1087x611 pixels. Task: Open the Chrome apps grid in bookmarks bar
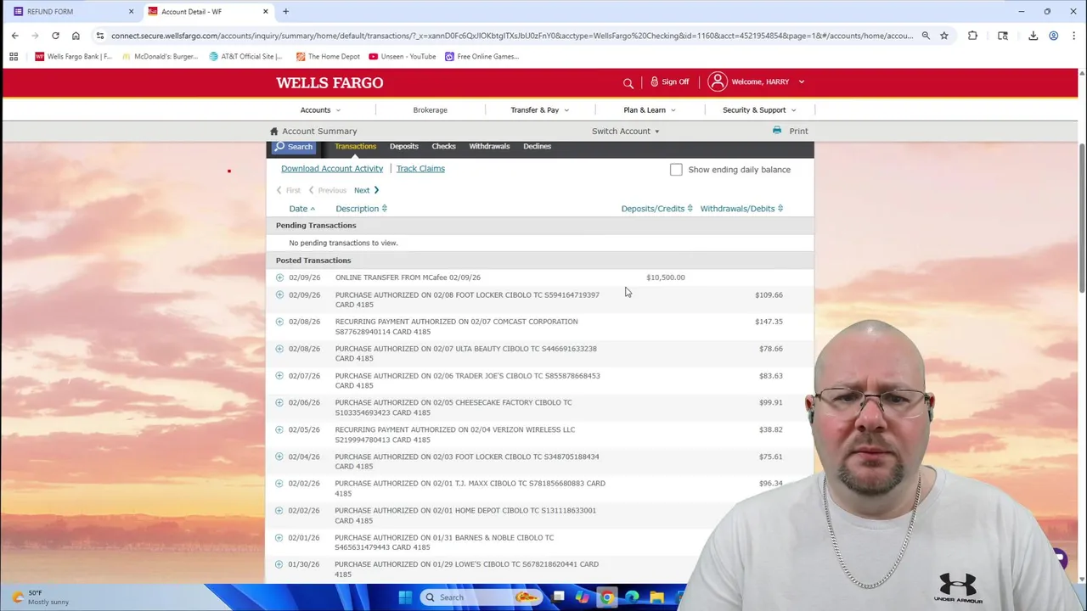[14, 57]
